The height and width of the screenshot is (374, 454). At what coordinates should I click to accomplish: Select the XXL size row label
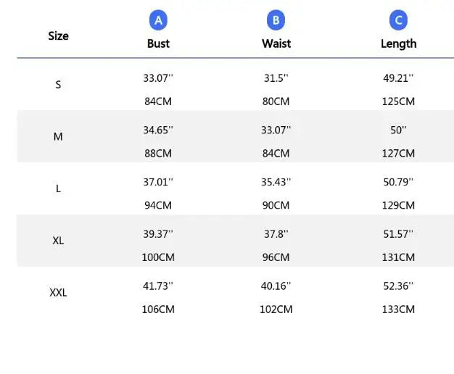pos(58,293)
